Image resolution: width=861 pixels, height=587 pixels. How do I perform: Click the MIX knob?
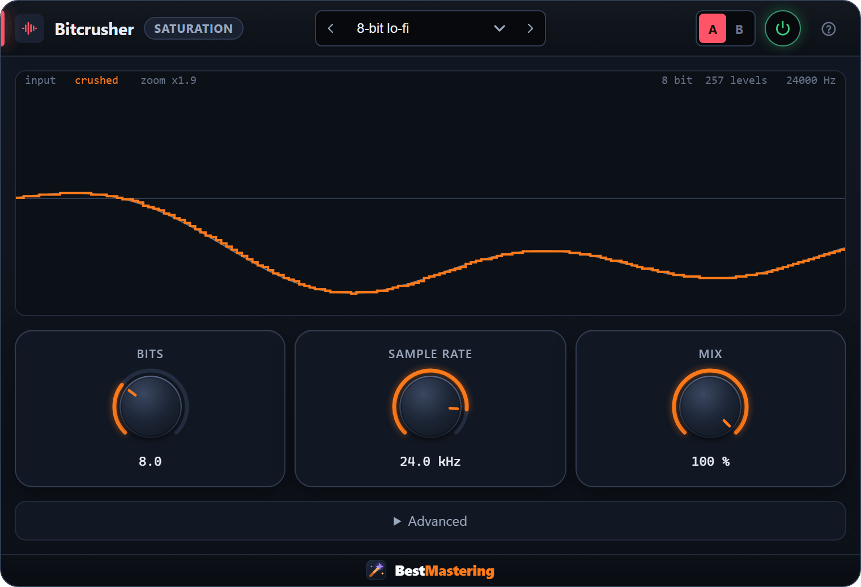tap(710, 406)
